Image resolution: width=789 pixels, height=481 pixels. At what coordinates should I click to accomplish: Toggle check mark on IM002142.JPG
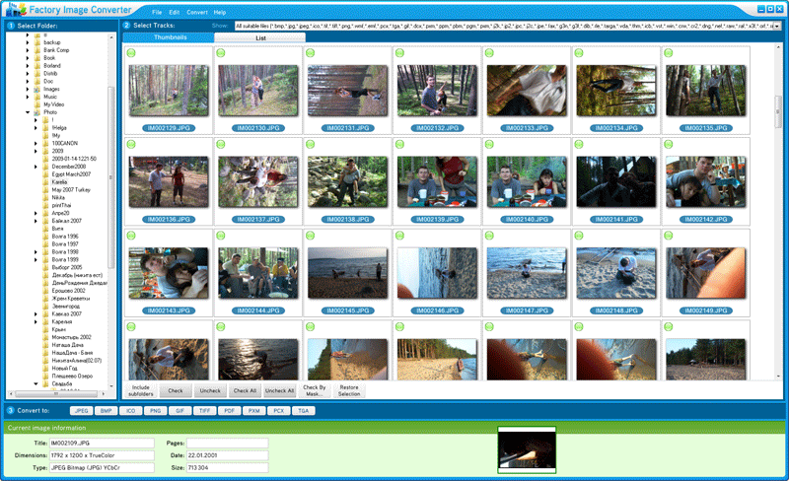[669, 145]
